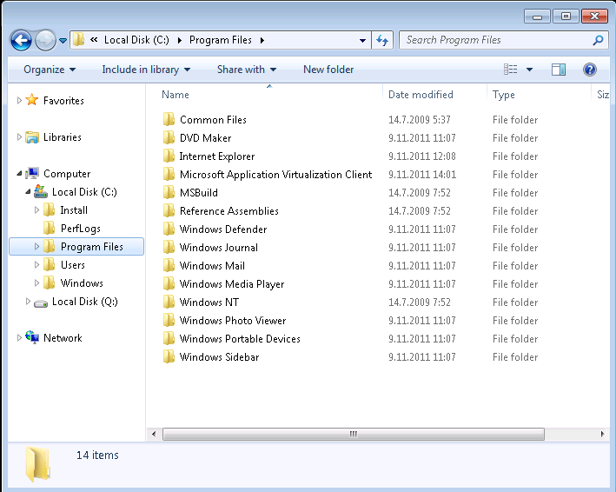Screen dimensions: 616x492
Task: Expand the Users folder in tree
Action: click(36, 265)
